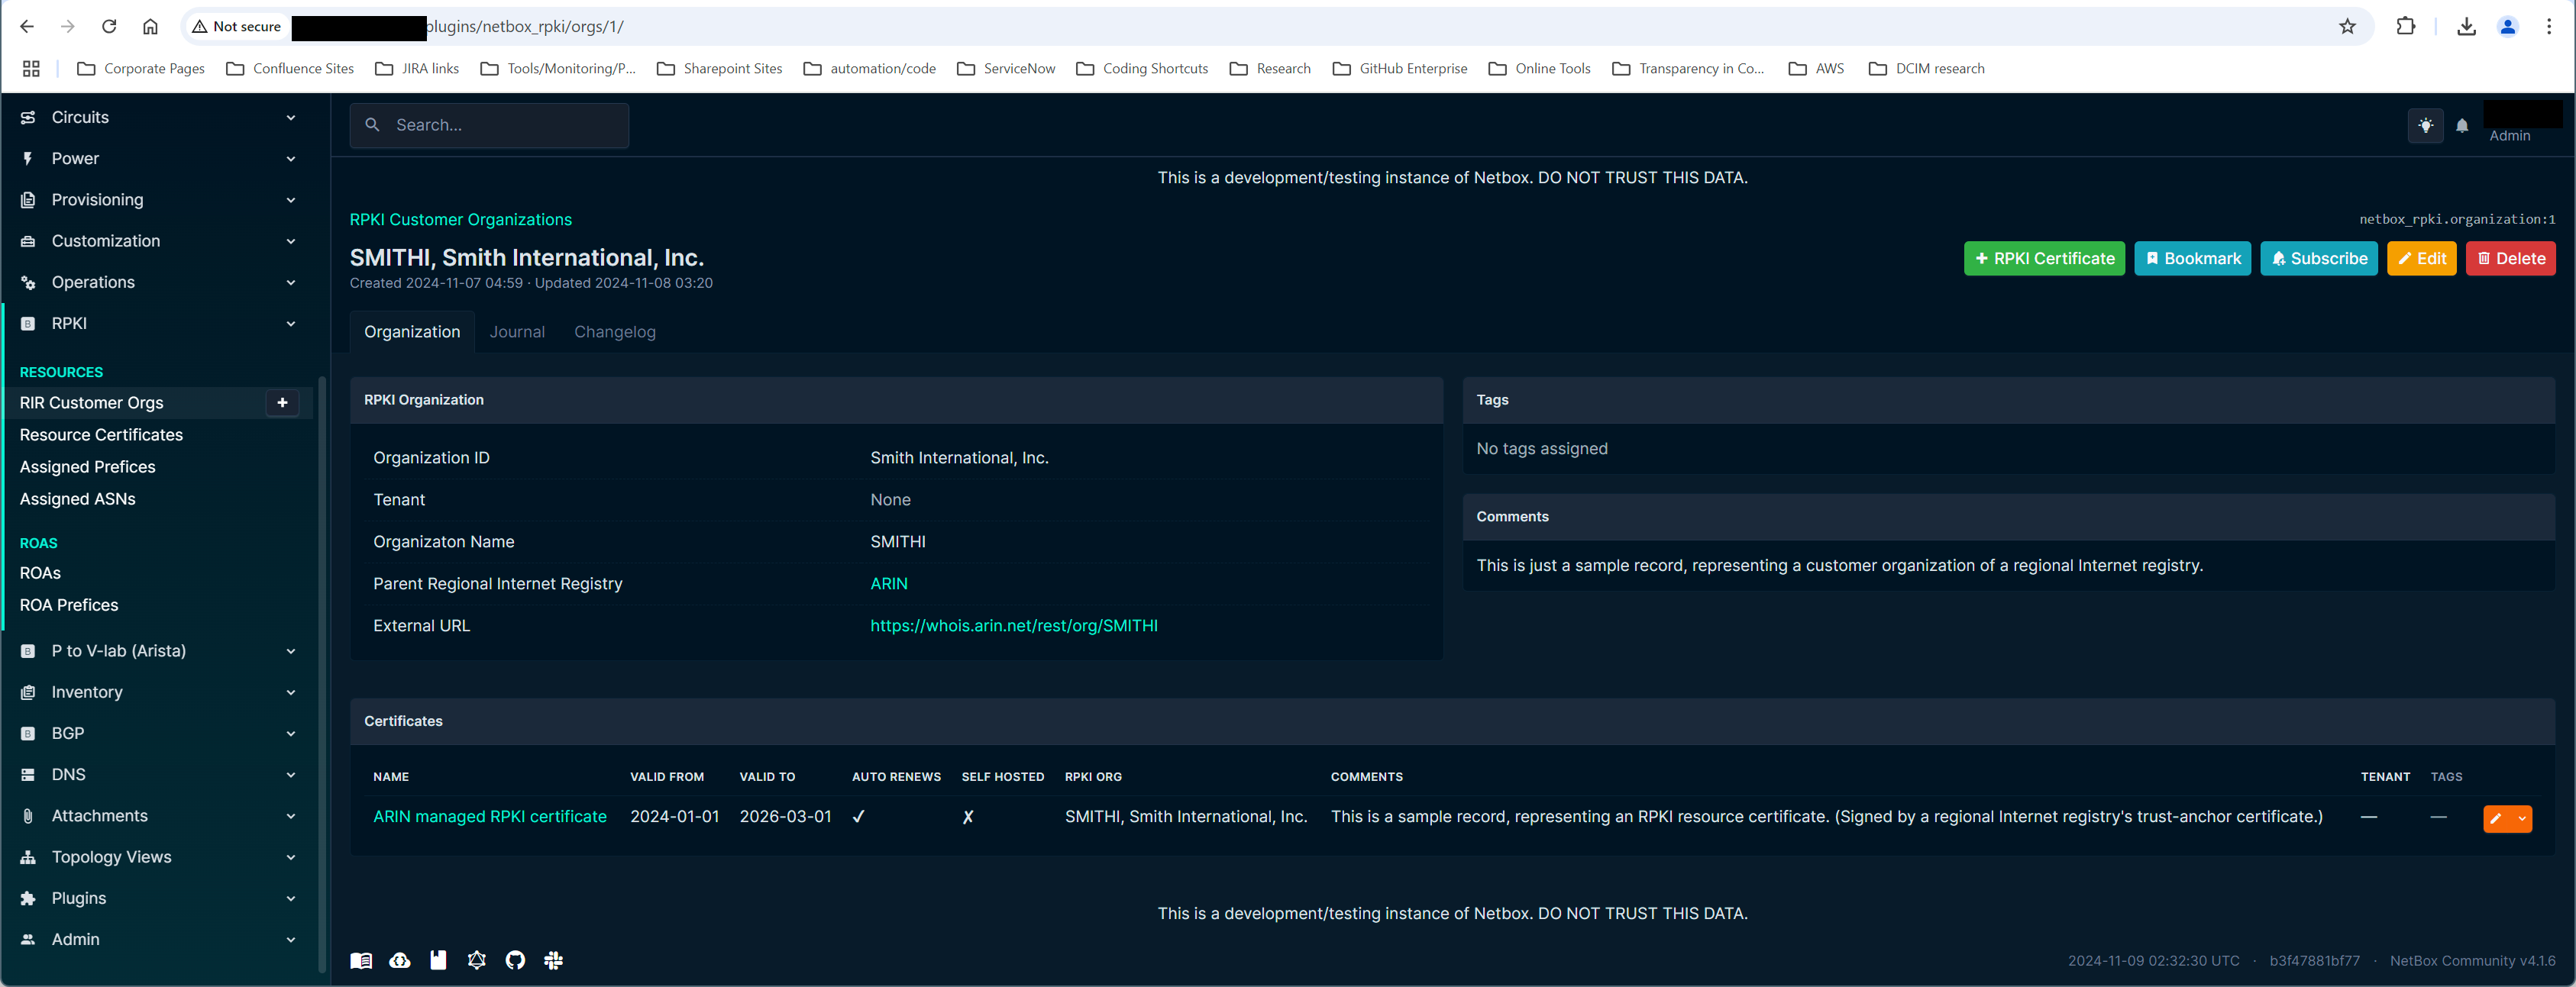Expand the Provisioning sidebar menu
This screenshot has width=2576, height=987.
159,200
